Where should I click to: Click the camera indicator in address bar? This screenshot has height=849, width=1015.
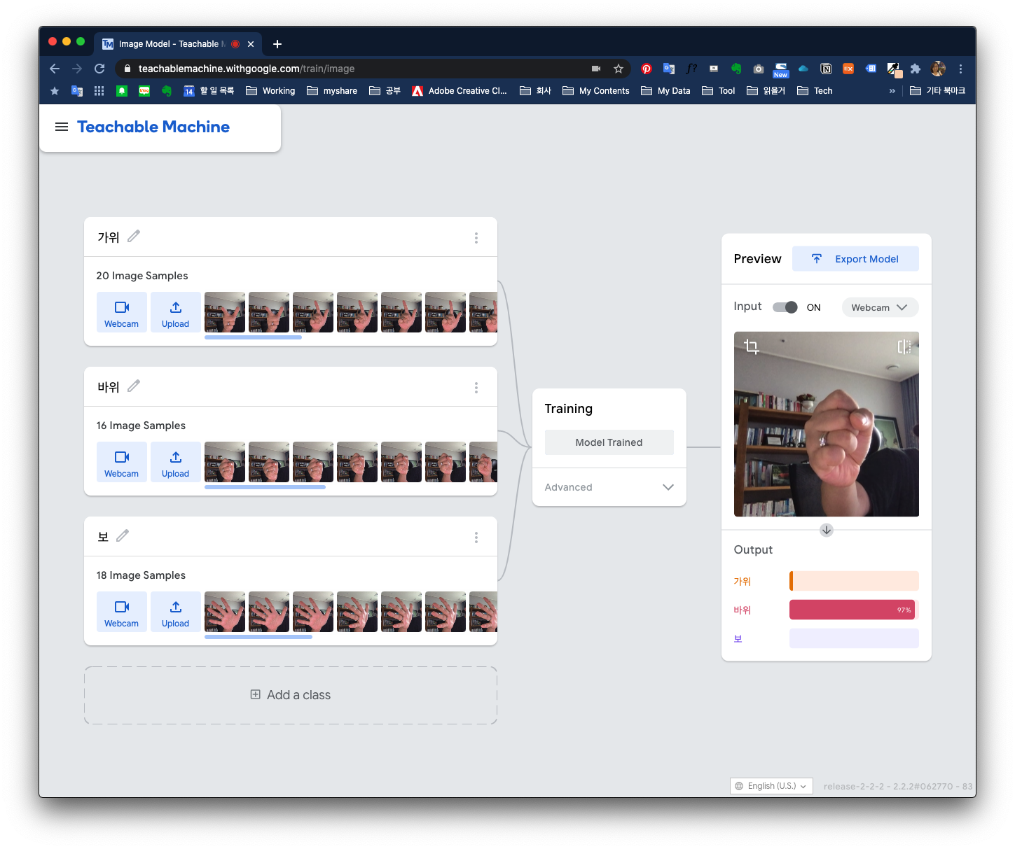pyautogui.click(x=596, y=69)
